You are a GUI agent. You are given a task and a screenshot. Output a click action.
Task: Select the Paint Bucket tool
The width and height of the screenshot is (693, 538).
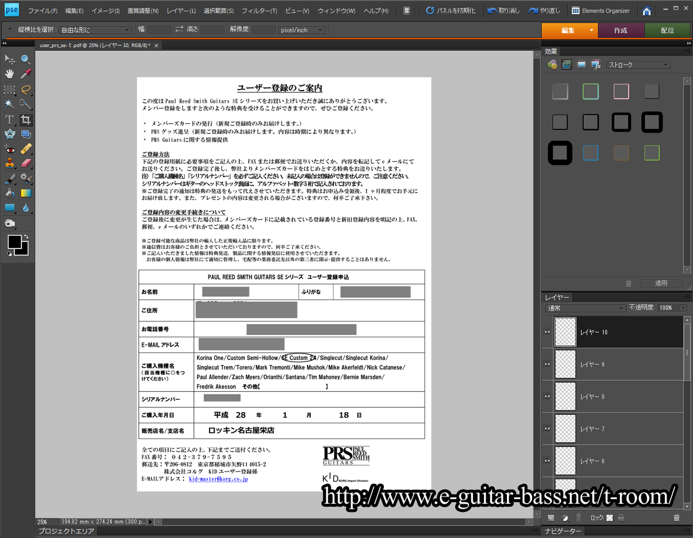click(x=10, y=193)
